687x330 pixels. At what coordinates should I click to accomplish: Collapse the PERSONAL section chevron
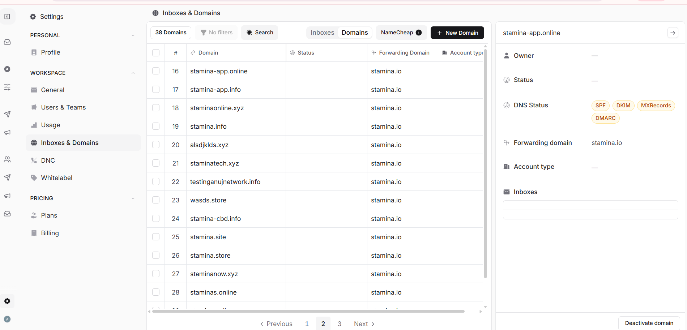[x=133, y=35]
